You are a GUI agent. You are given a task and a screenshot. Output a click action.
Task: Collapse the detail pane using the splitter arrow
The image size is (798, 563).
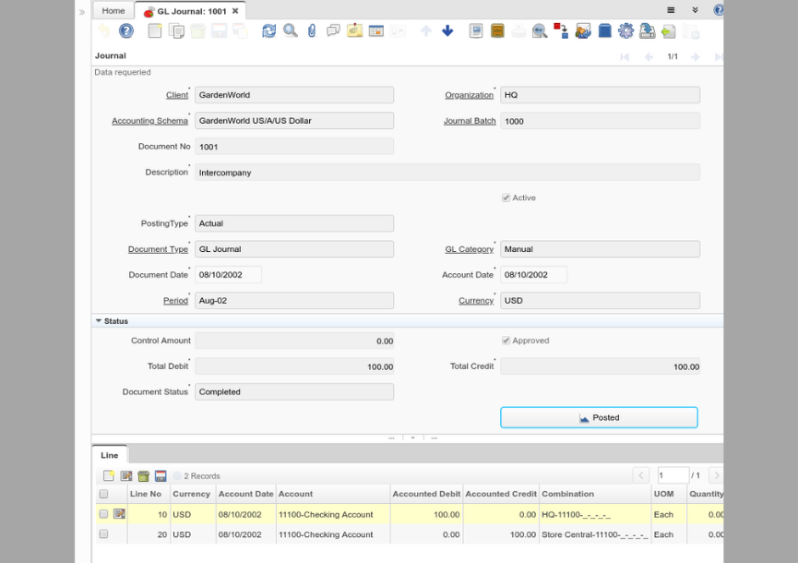click(x=412, y=437)
